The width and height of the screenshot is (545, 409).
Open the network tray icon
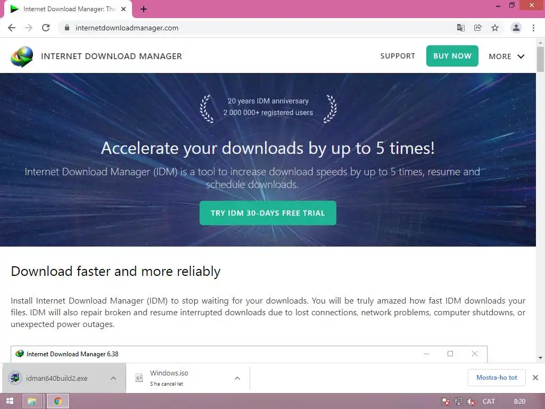458,402
